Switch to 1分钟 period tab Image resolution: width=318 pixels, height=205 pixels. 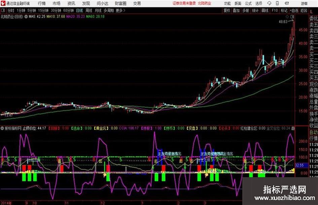21,10
